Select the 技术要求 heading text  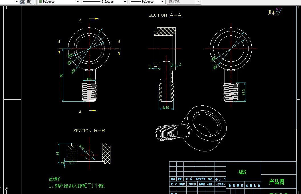pos(55,179)
